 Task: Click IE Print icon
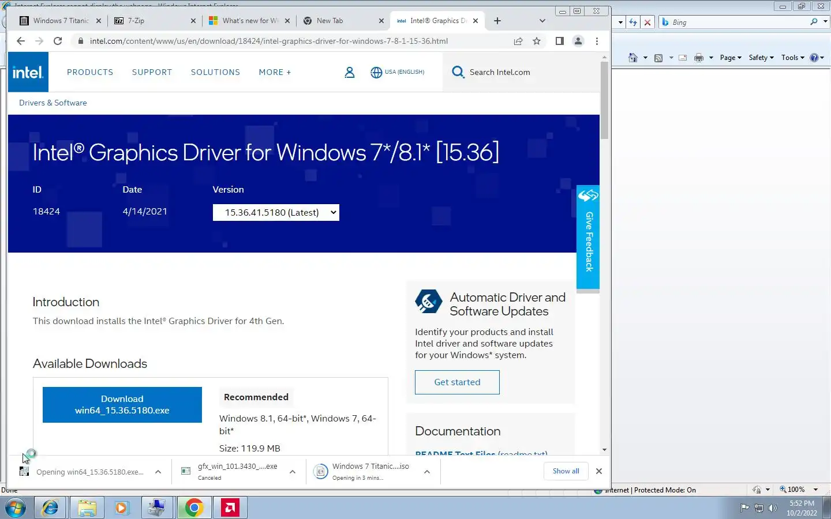tap(699, 58)
